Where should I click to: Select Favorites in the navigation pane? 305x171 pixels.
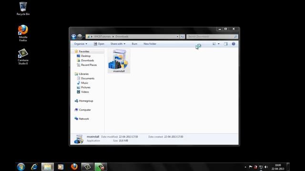(84, 51)
